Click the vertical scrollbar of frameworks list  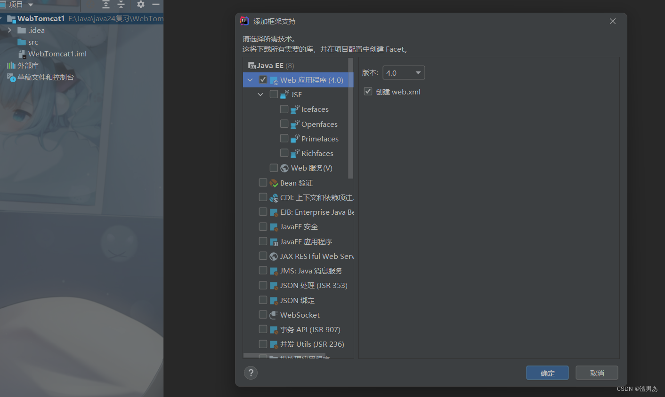[x=350, y=118]
